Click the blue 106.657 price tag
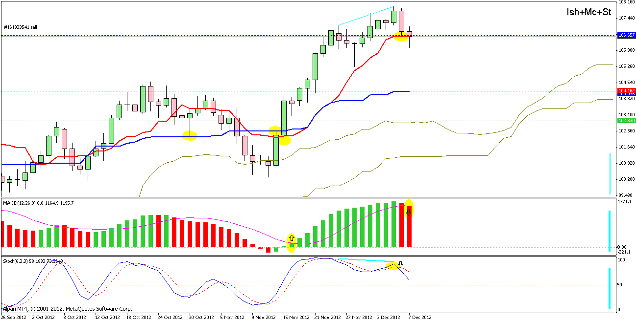The image size is (636, 321). (x=627, y=35)
